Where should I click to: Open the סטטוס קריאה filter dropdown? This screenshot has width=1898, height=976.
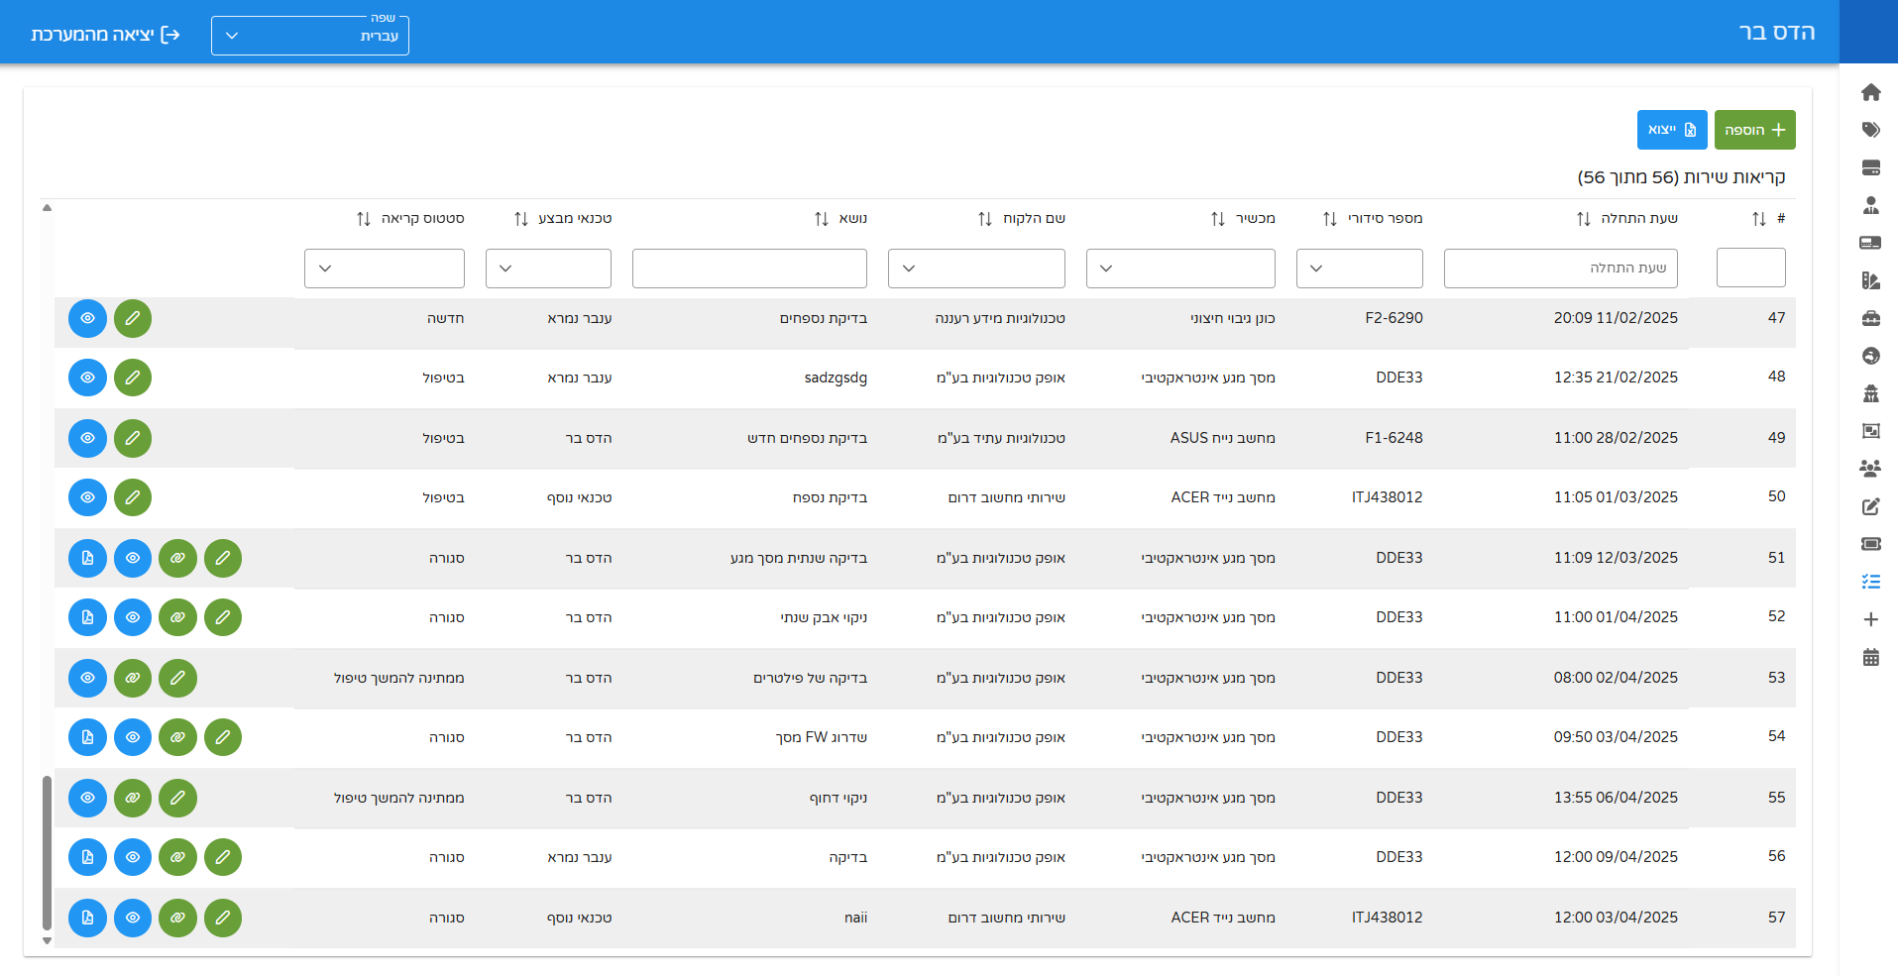[385, 269]
